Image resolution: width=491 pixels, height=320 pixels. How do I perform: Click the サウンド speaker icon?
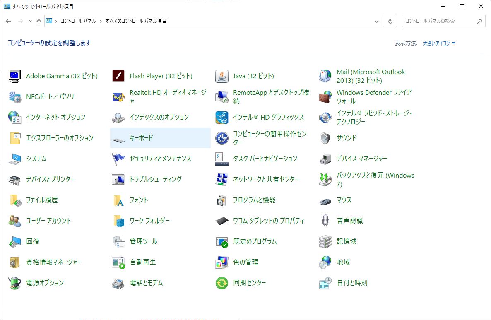coord(325,138)
